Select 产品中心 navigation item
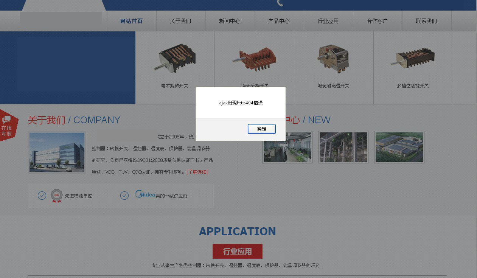Screen dimensions: 477x278 point(279,21)
